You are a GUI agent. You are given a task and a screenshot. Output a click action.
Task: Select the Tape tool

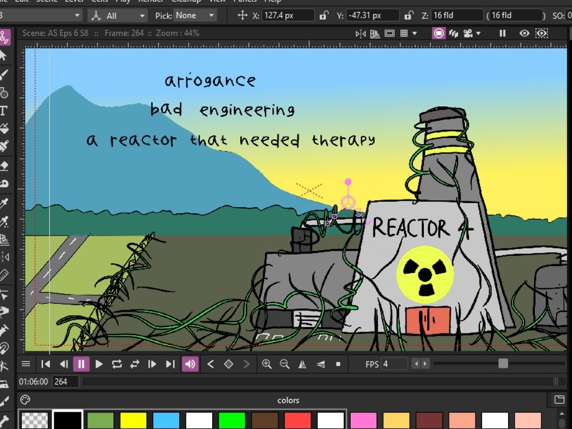point(3,184)
